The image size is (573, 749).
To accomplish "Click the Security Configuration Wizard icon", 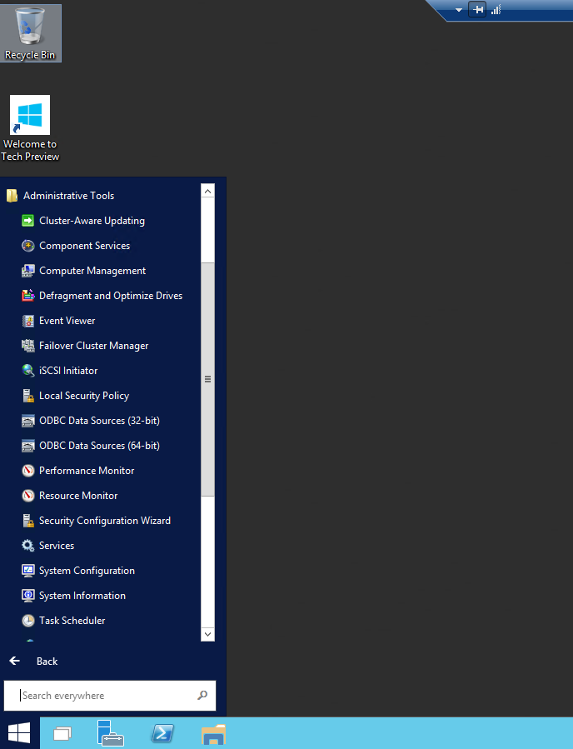I will pos(28,521).
